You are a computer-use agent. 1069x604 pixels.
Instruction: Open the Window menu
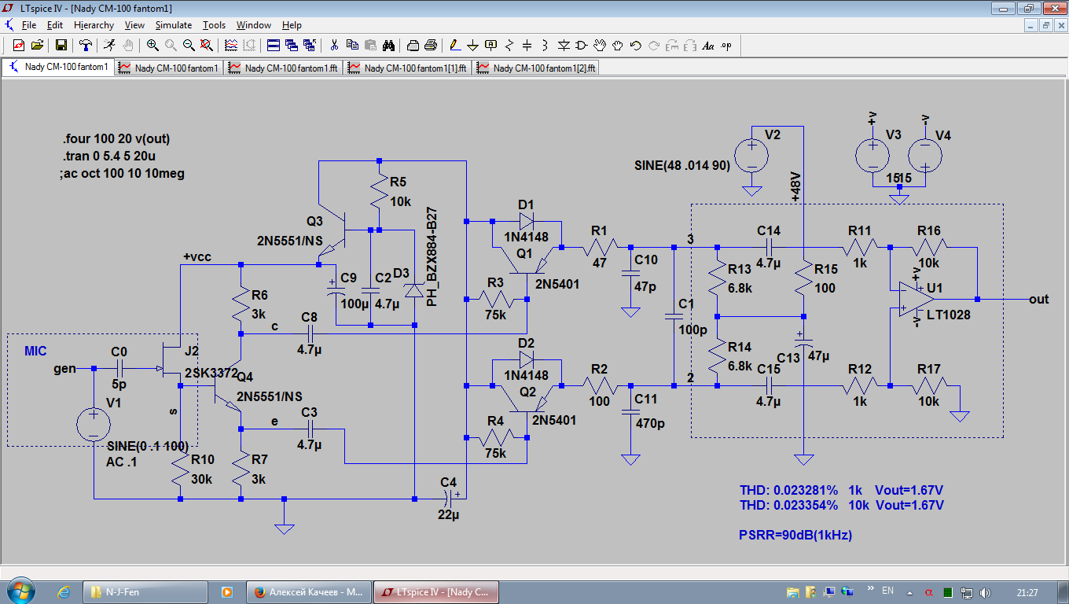tap(254, 25)
